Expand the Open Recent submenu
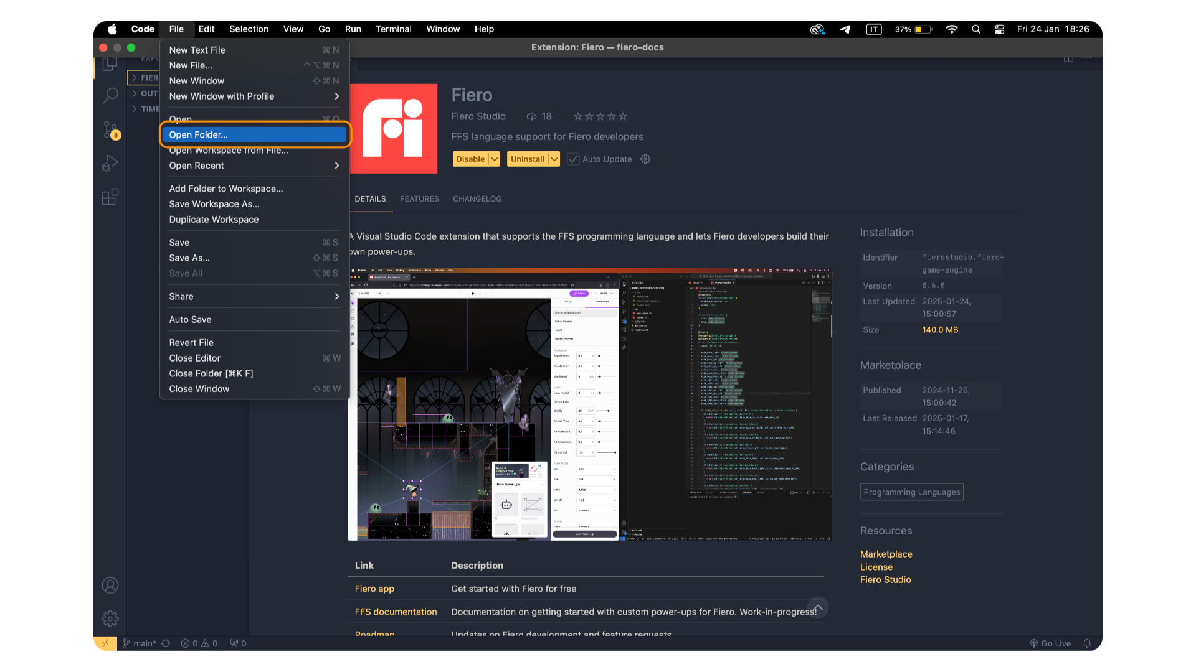Screen dimensions: 1196x672 [254, 166]
